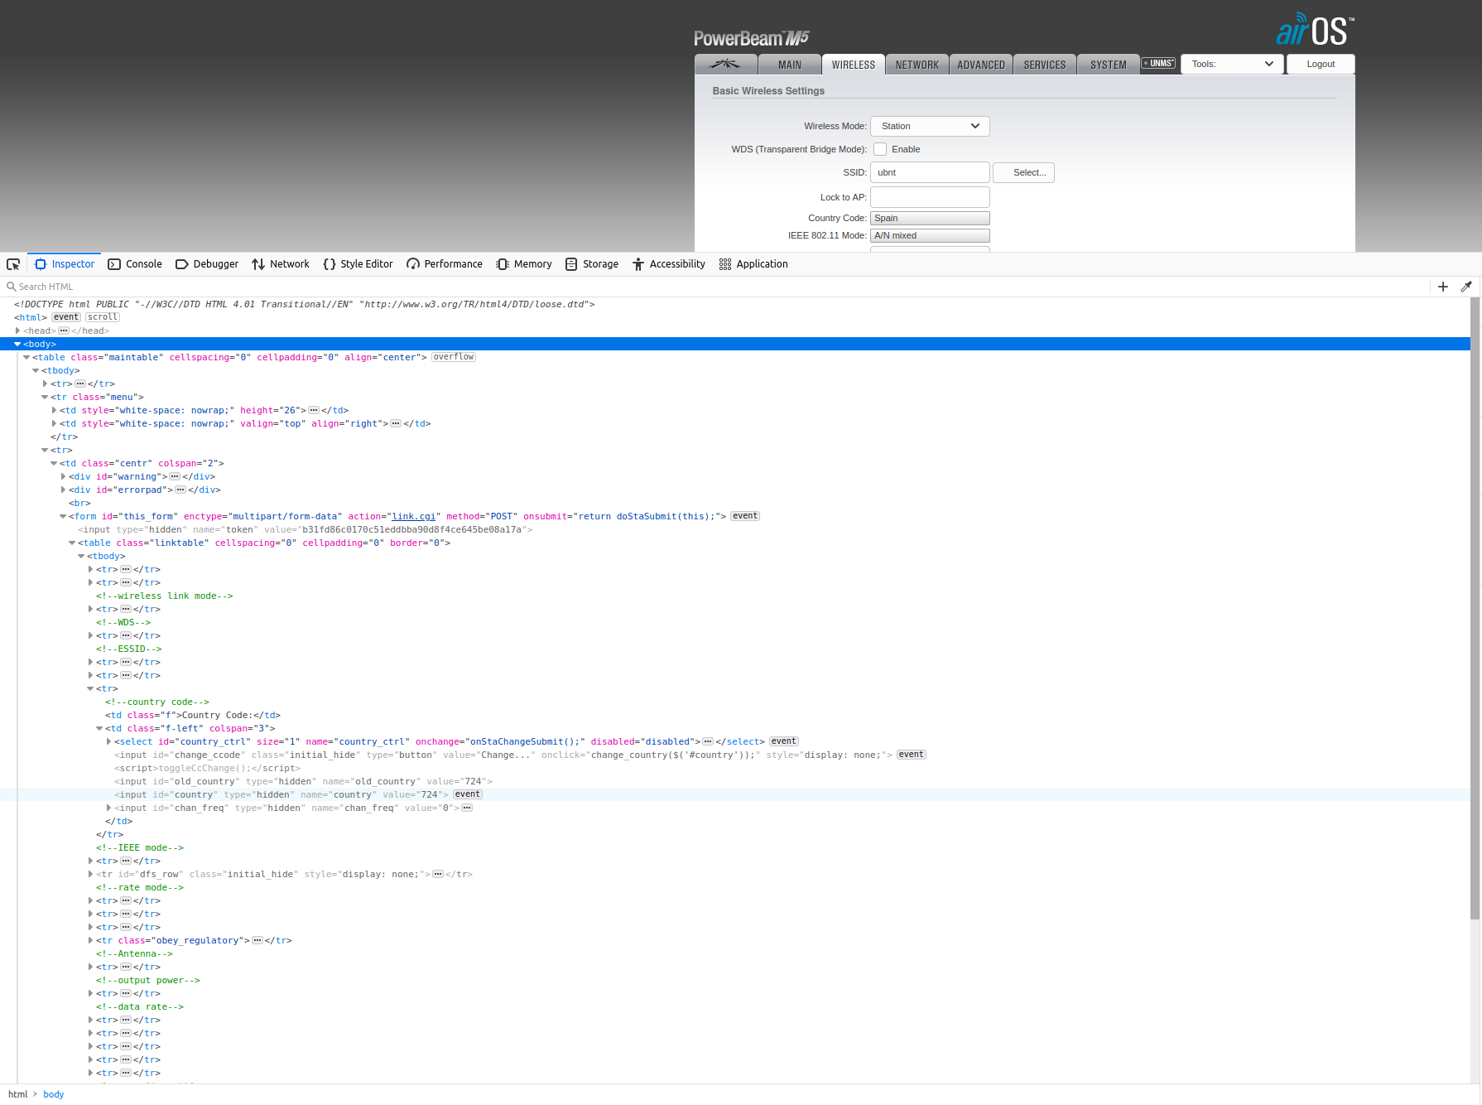Activate the eyedropper color picker in DevTools
This screenshot has width=1482, height=1105.
[x=1466, y=286]
